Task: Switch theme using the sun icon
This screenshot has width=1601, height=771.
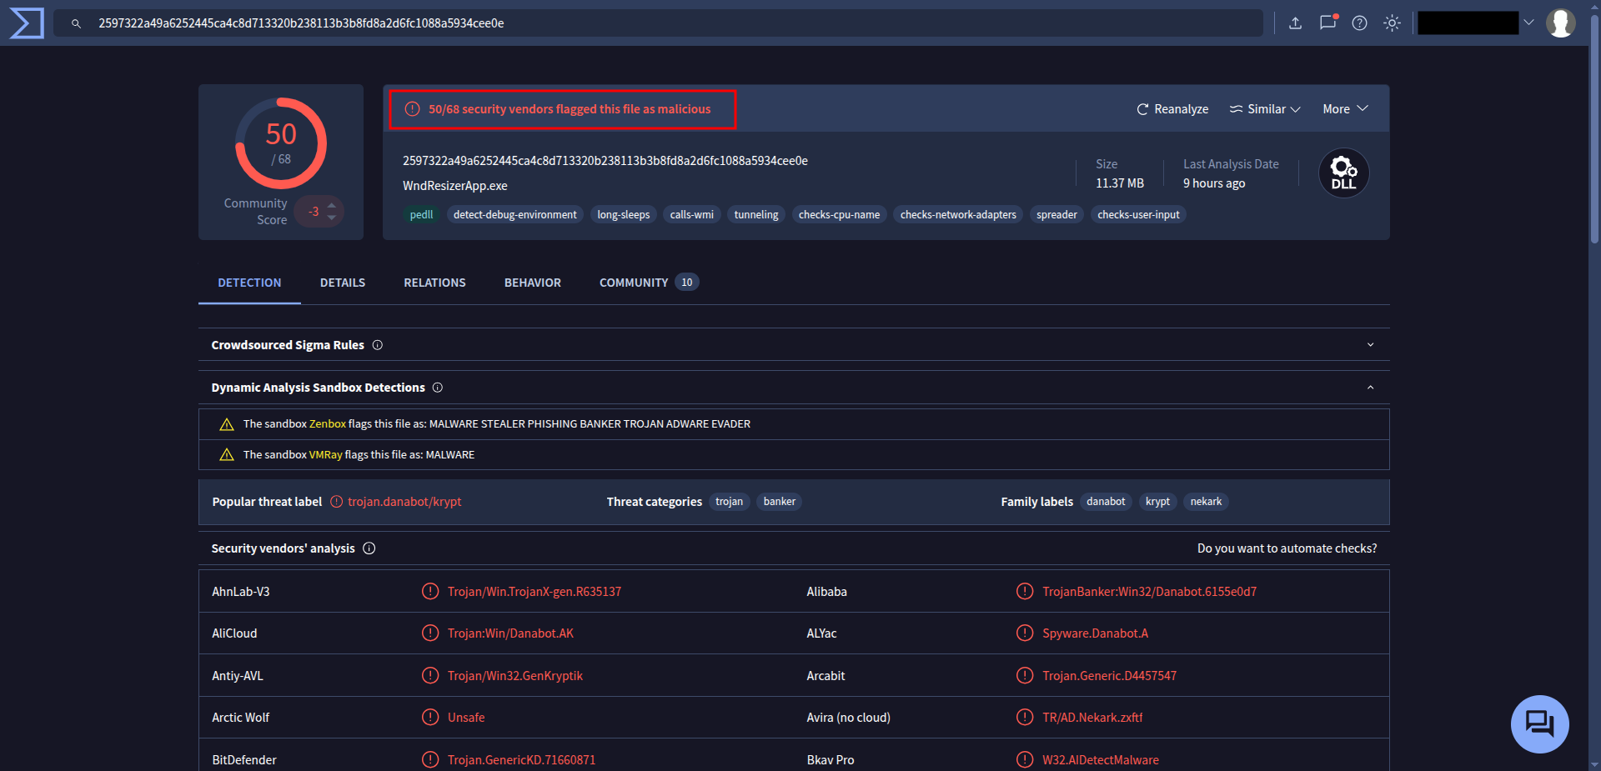Action: tap(1392, 23)
